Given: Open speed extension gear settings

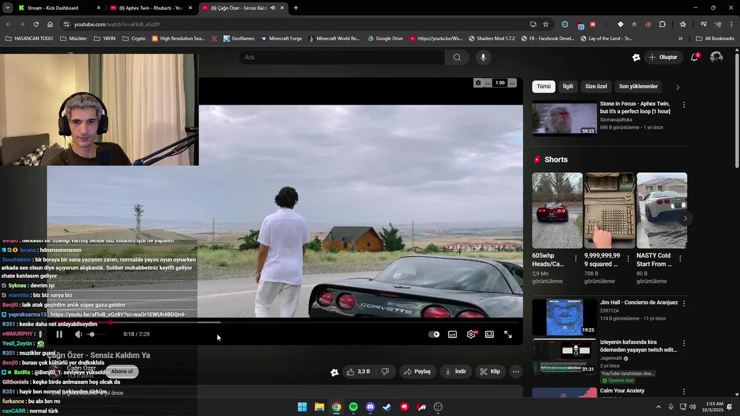Looking at the screenshot, I should coord(478,83).
